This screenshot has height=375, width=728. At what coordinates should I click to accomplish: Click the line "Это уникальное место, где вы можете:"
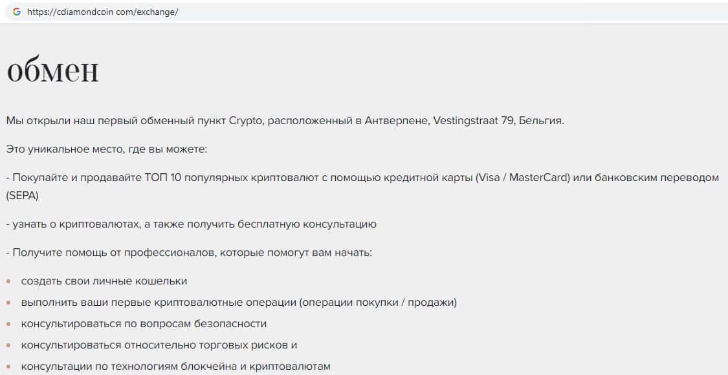[x=107, y=149]
